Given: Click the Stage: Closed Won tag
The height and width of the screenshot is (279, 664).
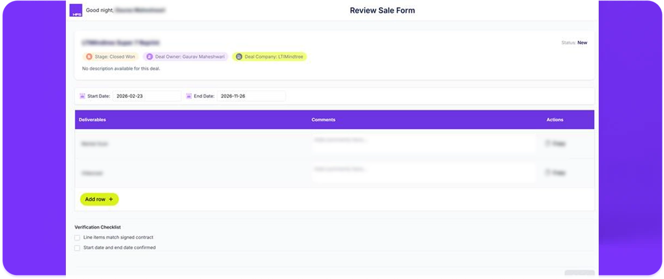Looking at the screenshot, I should pyautogui.click(x=110, y=57).
